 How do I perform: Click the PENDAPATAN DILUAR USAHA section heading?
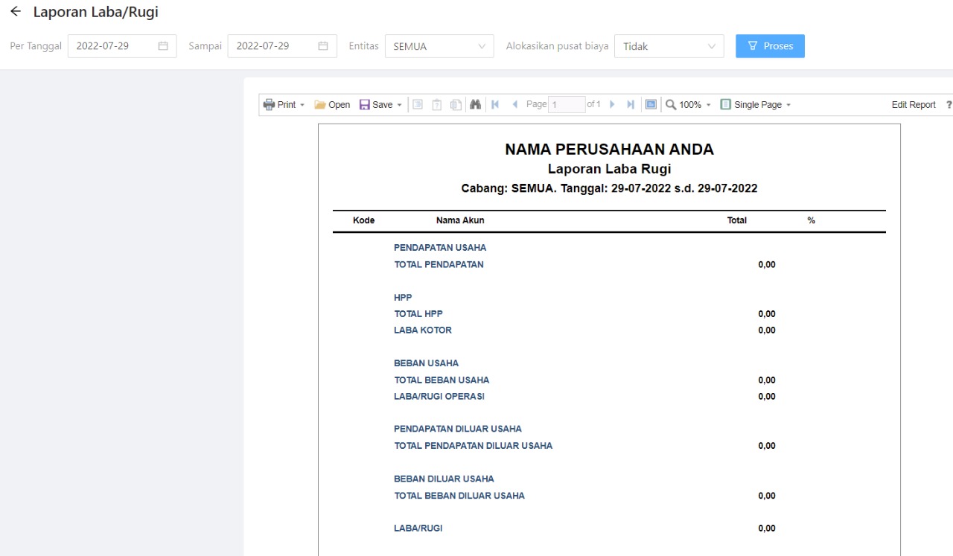(458, 429)
